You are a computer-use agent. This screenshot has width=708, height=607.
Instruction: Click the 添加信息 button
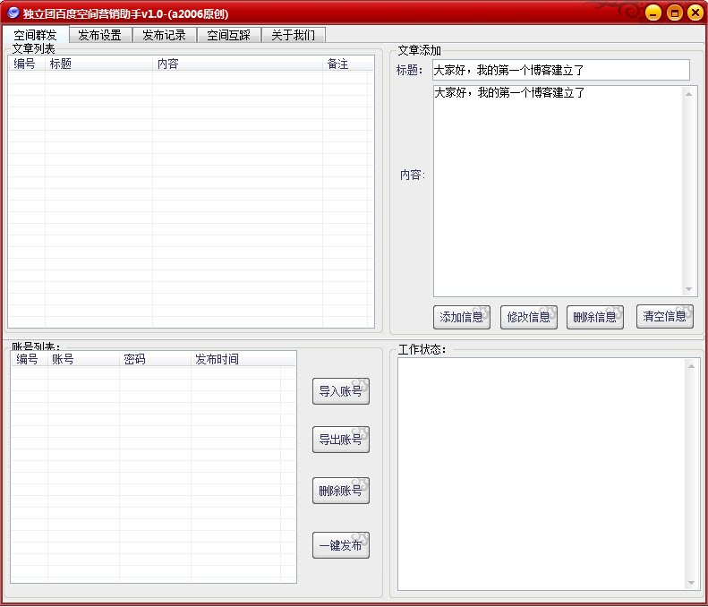tap(462, 317)
